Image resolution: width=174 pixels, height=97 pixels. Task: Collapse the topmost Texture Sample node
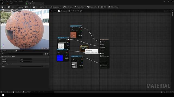pos(81,26)
